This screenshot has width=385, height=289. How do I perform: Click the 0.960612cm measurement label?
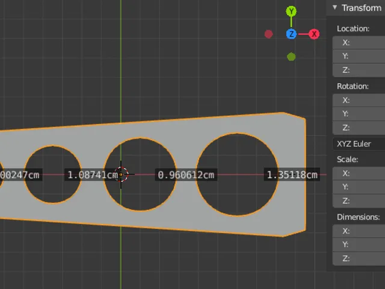186,175
